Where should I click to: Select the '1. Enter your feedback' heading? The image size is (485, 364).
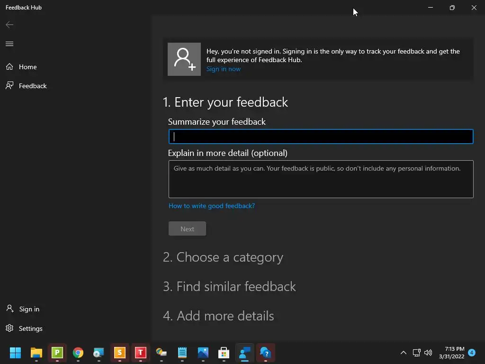(x=225, y=102)
